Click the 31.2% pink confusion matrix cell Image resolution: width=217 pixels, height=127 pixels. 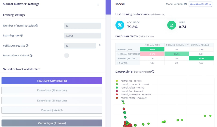pyautogui.click(x=152, y=54)
